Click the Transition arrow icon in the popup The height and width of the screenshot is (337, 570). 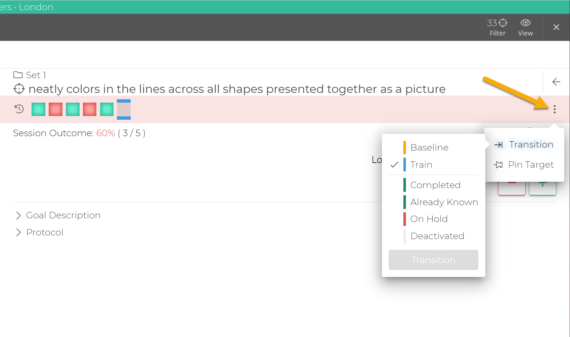tap(498, 145)
